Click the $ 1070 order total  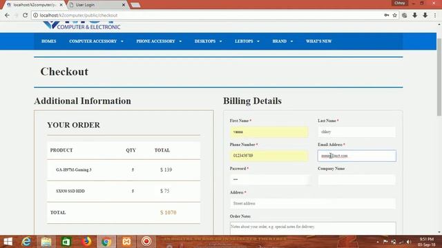tap(168, 213)
